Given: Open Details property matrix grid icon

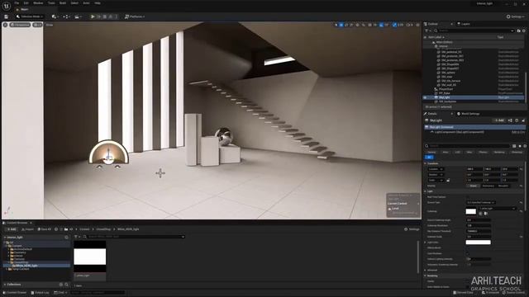Looking at the screenshot, I should point(514,146).
